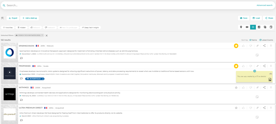Click the Export button
Viewport: 276px width, 124px height.
pyautogui.click(x=13, y=18)
